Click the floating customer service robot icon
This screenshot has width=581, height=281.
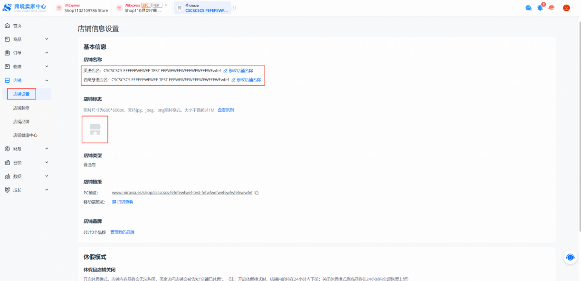tap(570, 257)
